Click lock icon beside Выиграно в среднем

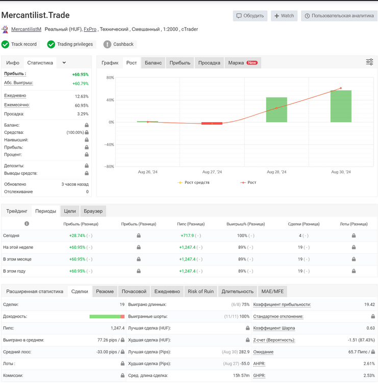point(122,340)
